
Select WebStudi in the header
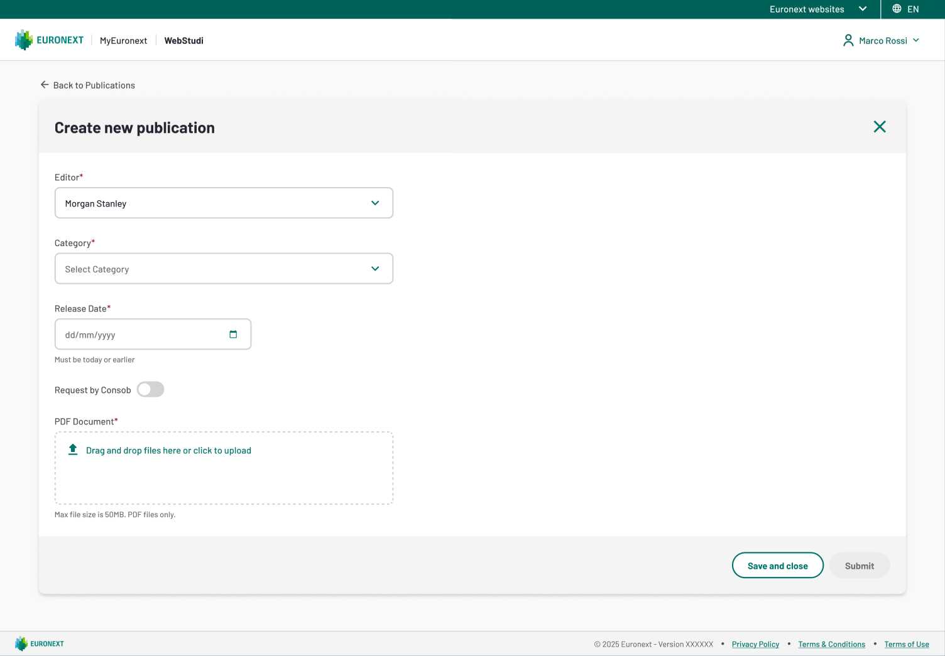pyautogui.click(x=184, y=41)
